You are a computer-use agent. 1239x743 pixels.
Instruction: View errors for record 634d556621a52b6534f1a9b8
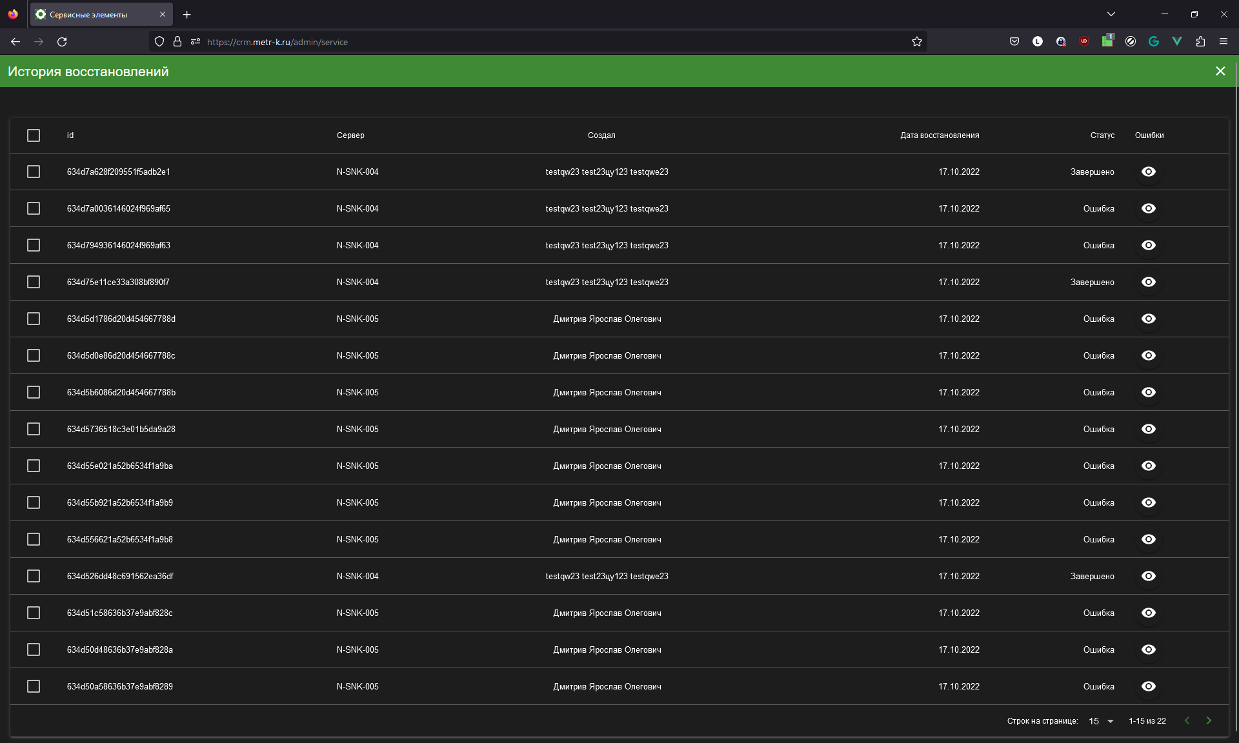point(1149,539)
